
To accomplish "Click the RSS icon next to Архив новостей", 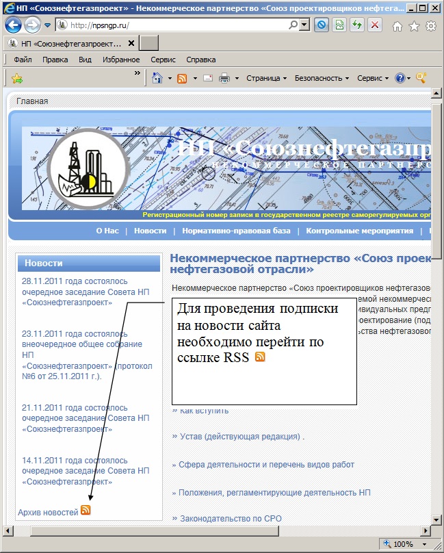I will pyautogui.click(x=86, y=510).
